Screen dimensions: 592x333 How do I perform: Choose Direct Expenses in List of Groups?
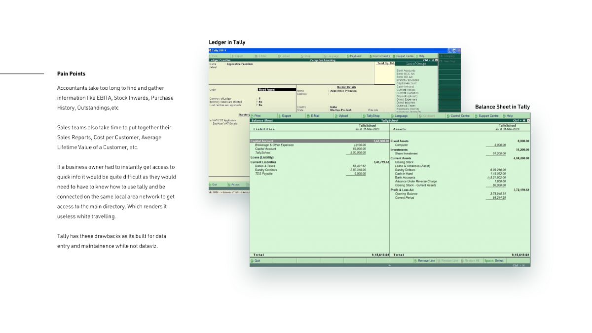tap(407, 99)
